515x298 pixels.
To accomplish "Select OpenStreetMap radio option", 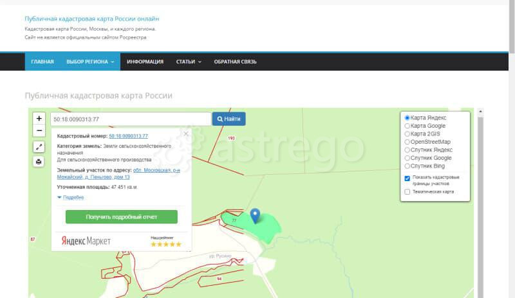I will tap(407, 142).
